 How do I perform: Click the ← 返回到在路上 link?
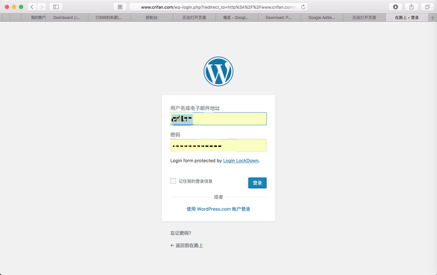coord(186,246)
